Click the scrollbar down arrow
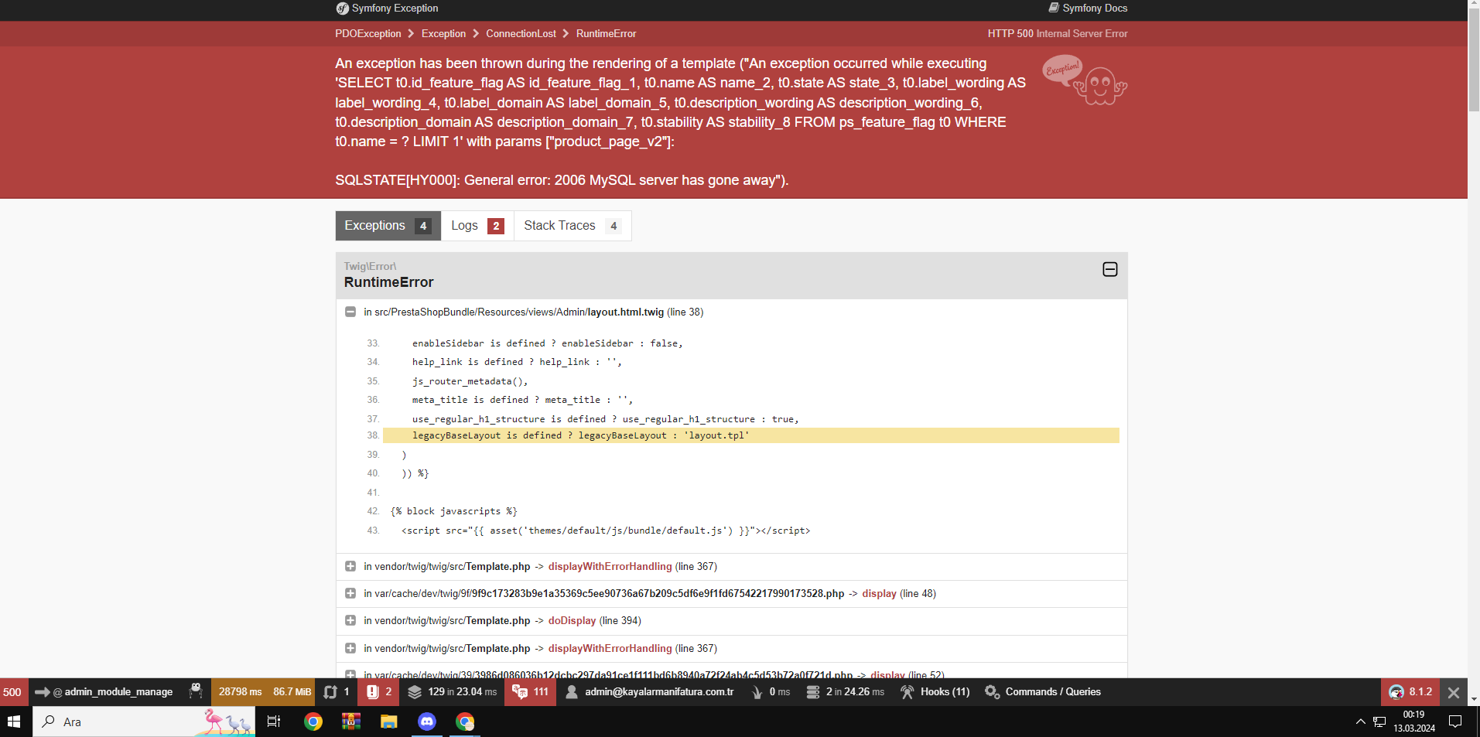The width and height of the screenshot is (1480, 737). point(1474,699)
